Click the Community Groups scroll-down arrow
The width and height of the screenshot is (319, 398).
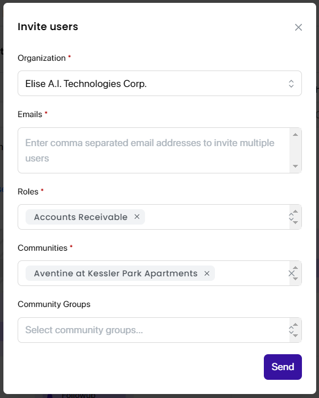295,335
